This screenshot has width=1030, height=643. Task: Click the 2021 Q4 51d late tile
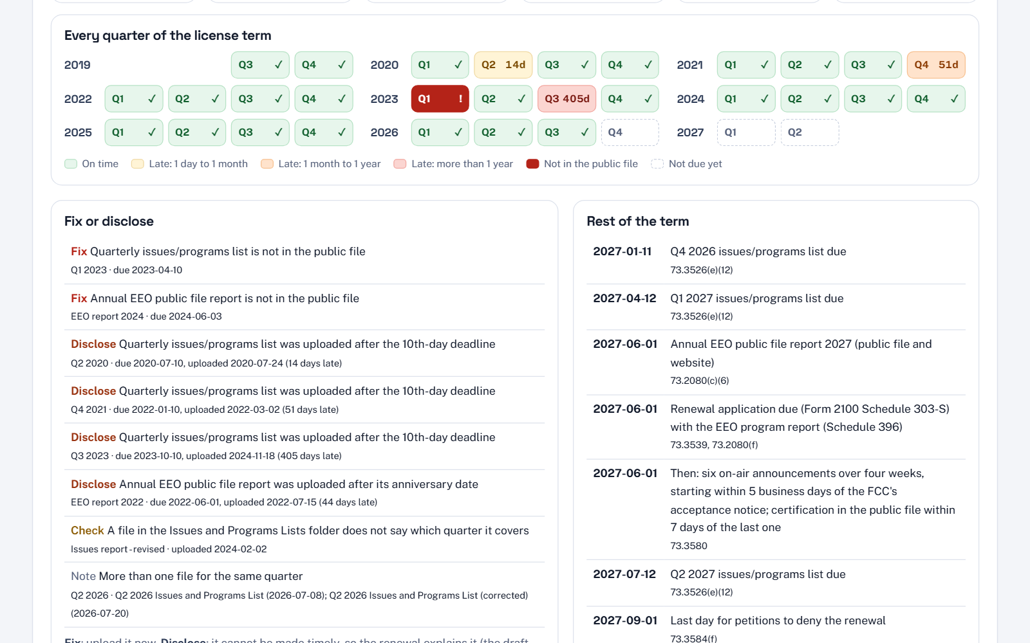pyautogui.click(x=936, y=65)
